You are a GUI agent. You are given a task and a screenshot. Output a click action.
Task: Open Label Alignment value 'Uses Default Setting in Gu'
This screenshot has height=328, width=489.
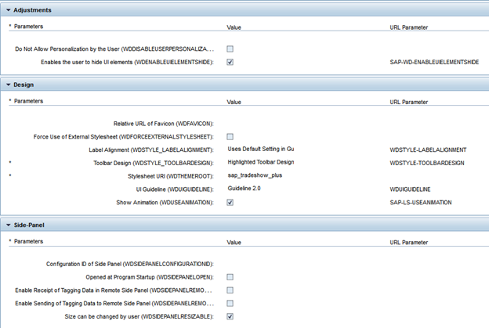click(261, 150)
